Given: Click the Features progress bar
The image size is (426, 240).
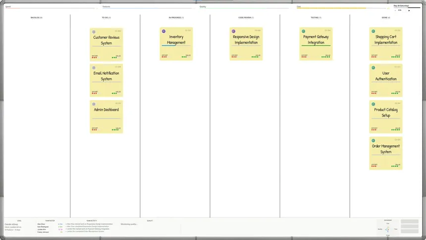Looking at the screenshot, I should (x=147, y=8).
